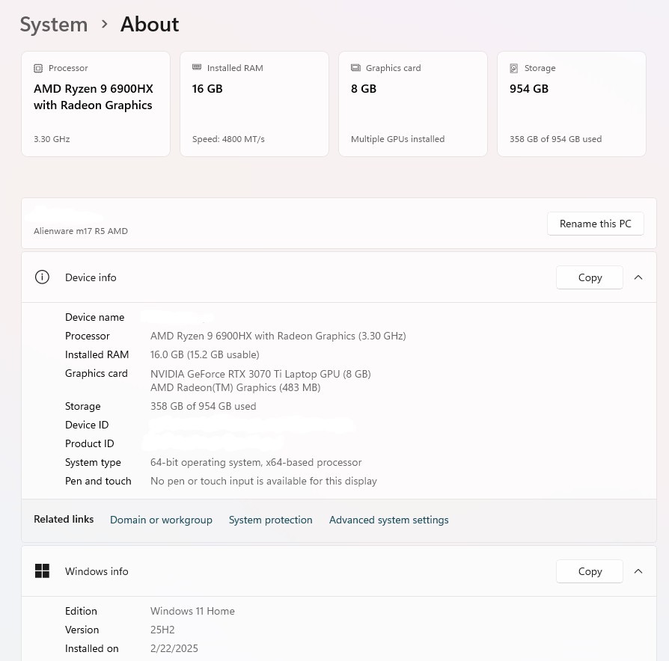Screen dimensions: 669x661
Task: Collapse the Windows info section
Action: click(638, 571)
